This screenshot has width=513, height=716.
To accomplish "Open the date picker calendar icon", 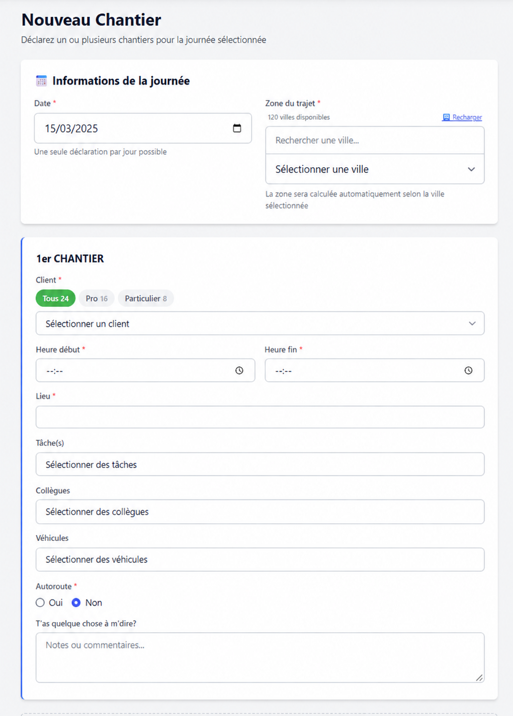I will point(237,128).
